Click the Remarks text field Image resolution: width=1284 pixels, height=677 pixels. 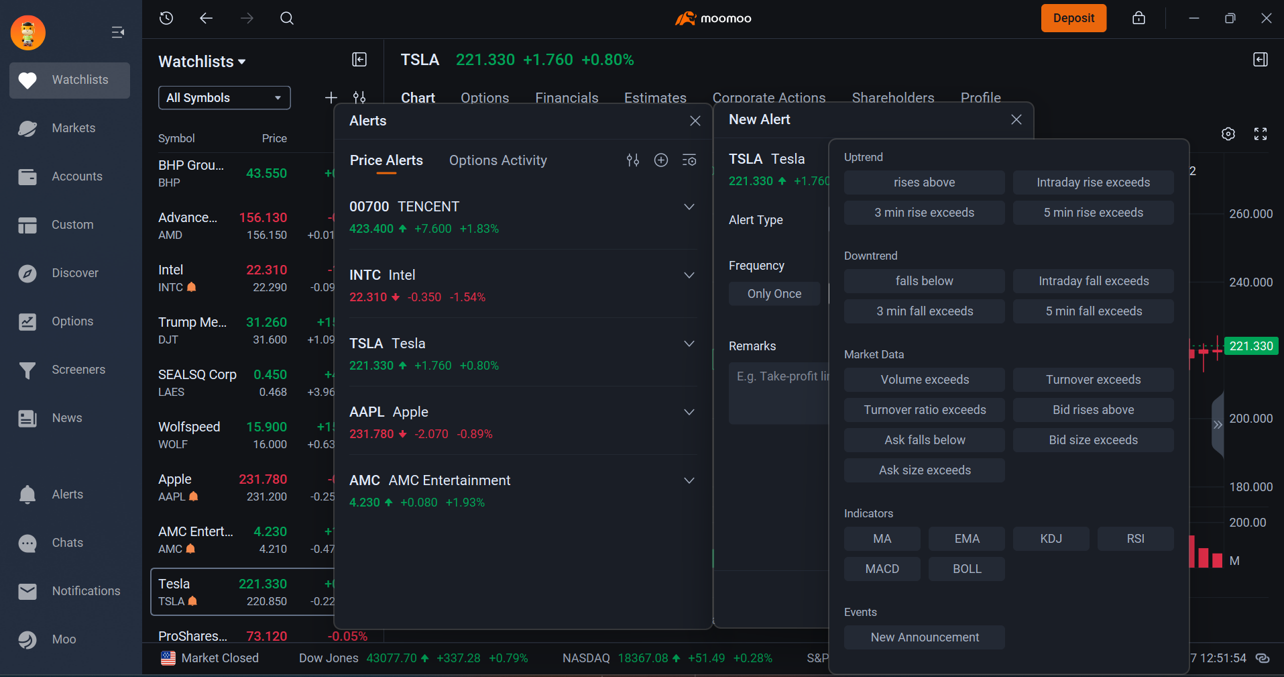779,393
